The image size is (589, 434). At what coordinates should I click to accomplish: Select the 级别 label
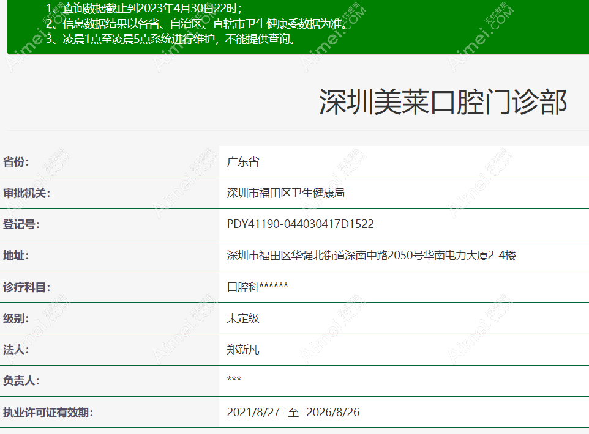tap(16, 318)
